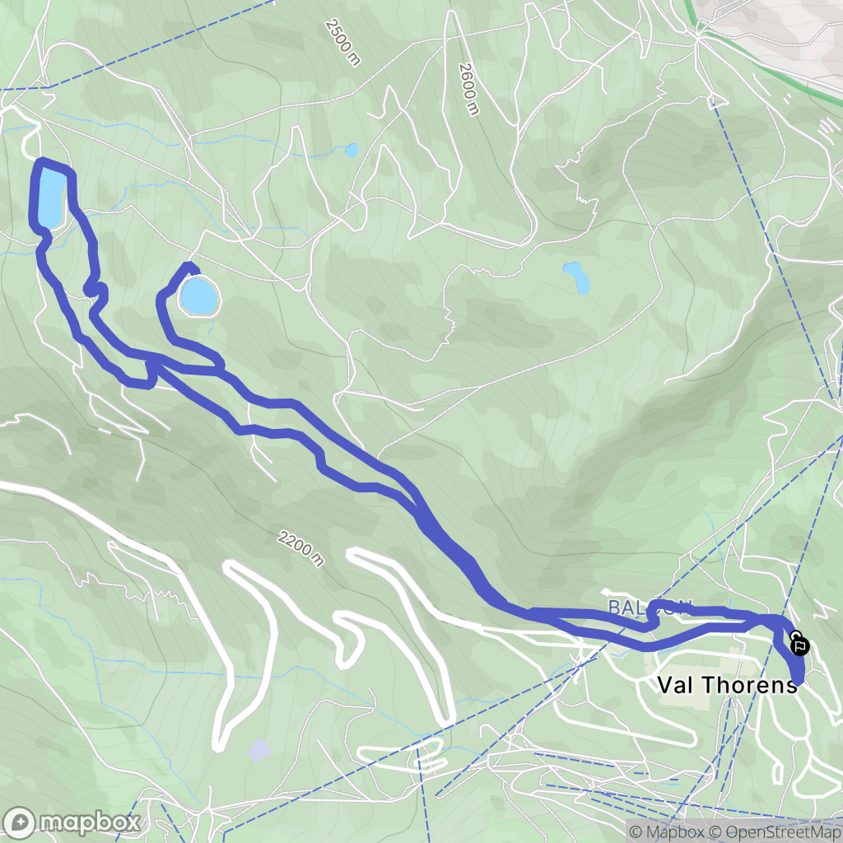Click the Mapbox logo

(x=71, y=822)
